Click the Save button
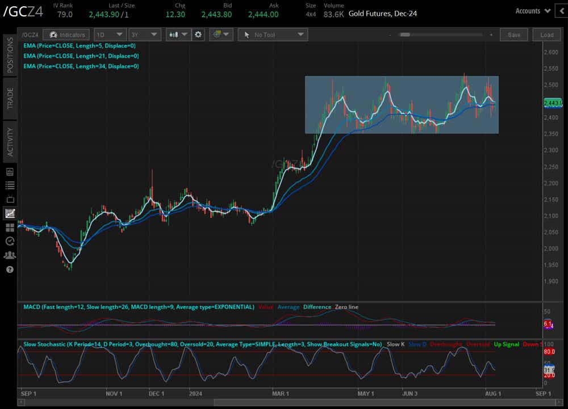The width and height of the screenshot is (568, 409). coord(513,35)
